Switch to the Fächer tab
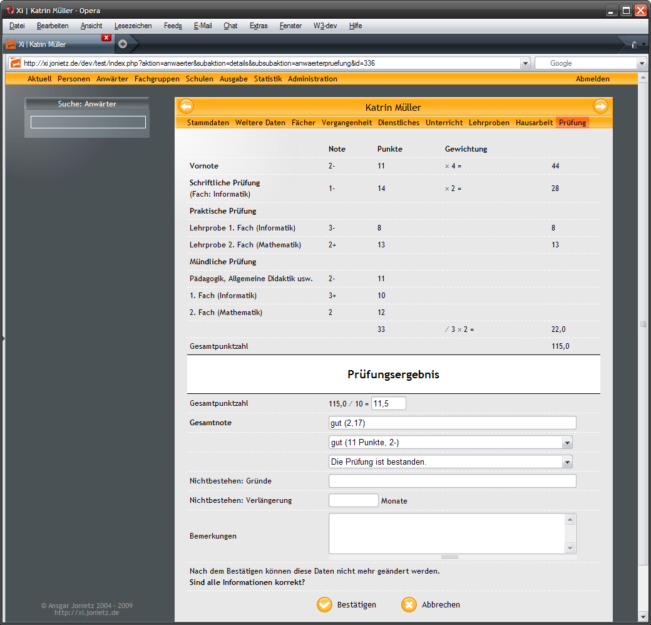 click(x=304, y=123)
